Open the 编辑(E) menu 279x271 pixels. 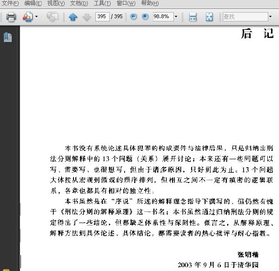click(x=33, y=3)
